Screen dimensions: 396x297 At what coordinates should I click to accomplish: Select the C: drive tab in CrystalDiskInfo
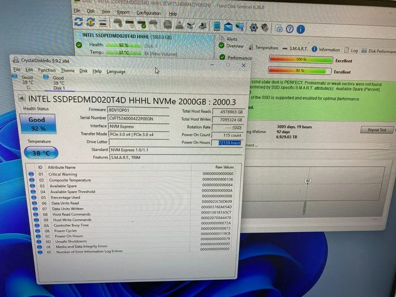tap(25, 82)
